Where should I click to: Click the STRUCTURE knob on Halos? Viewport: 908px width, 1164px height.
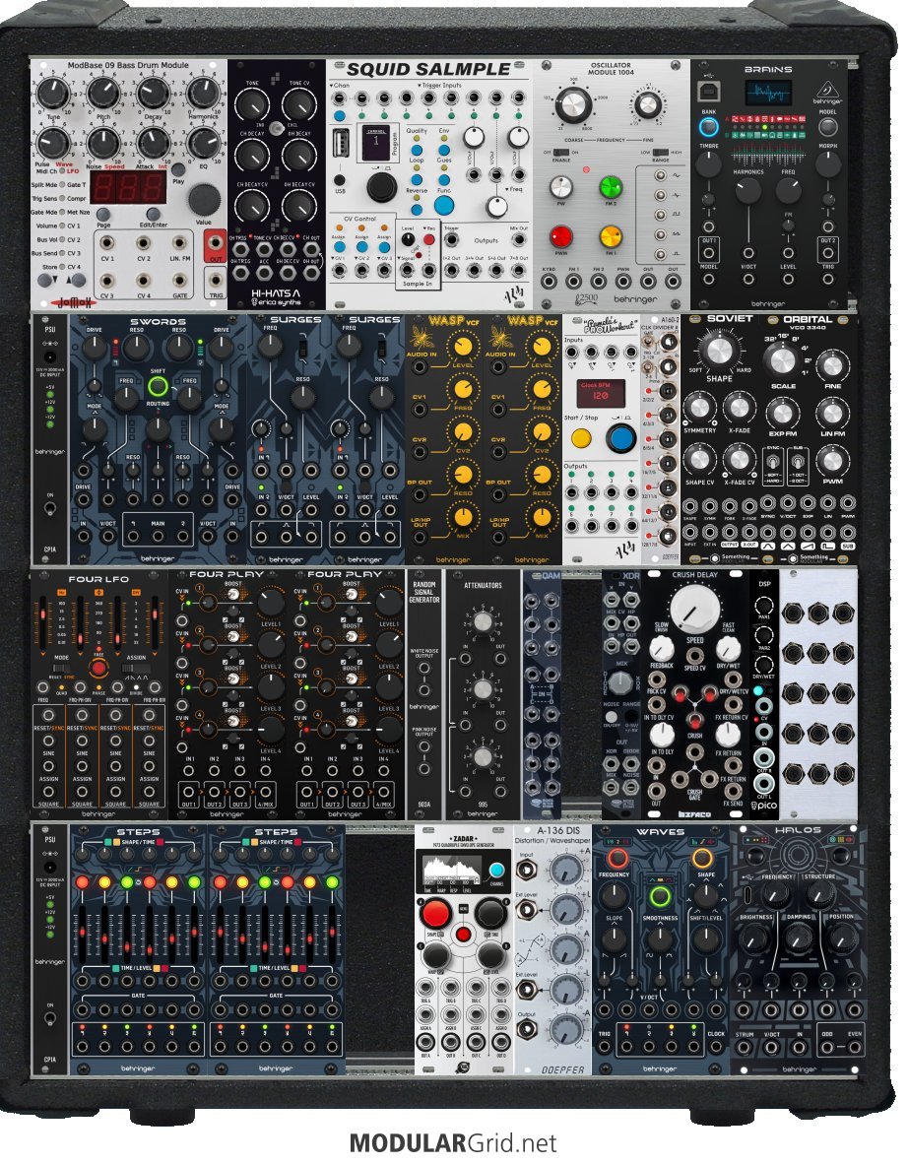click(x=819, y=894)
